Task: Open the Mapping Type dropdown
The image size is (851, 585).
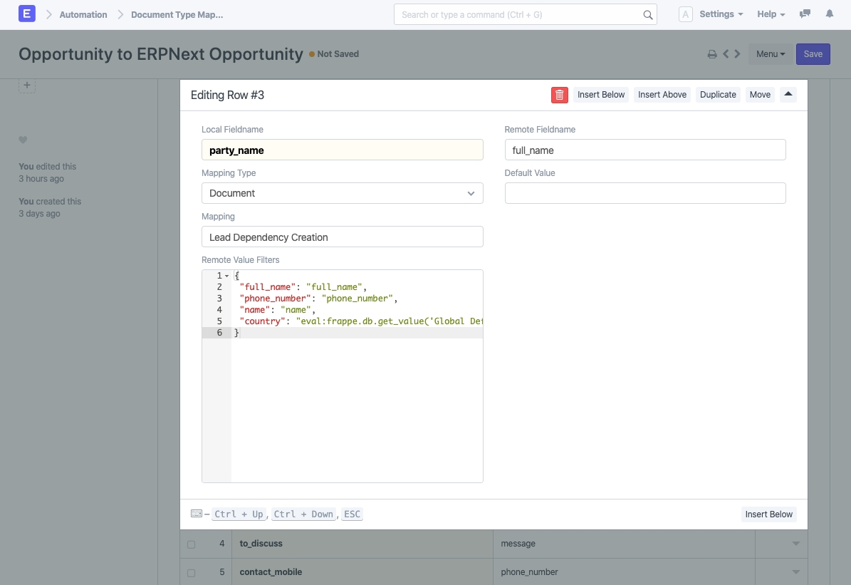Action: tap(342, 193)
